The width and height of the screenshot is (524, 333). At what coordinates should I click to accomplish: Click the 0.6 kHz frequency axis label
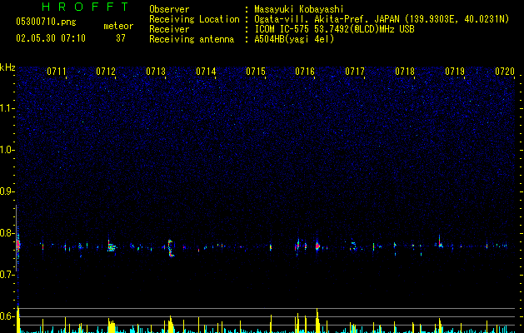(x=7, y=316)
